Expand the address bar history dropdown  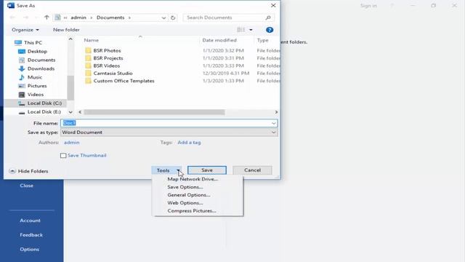pyautogui.click(x=163, y=17)
